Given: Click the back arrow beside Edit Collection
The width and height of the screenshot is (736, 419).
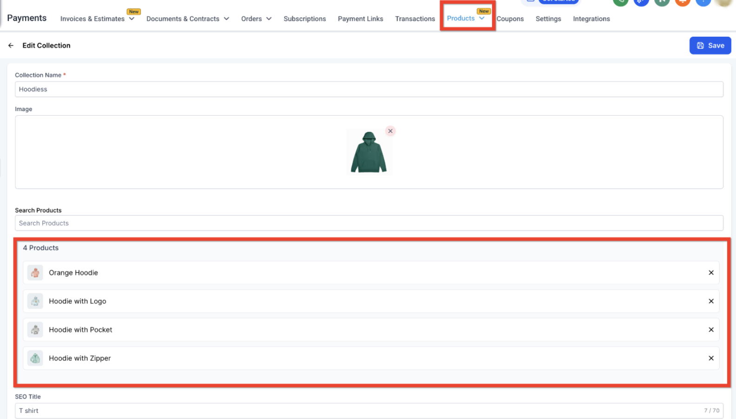Looking at the screenshot, I should (11, 46).
